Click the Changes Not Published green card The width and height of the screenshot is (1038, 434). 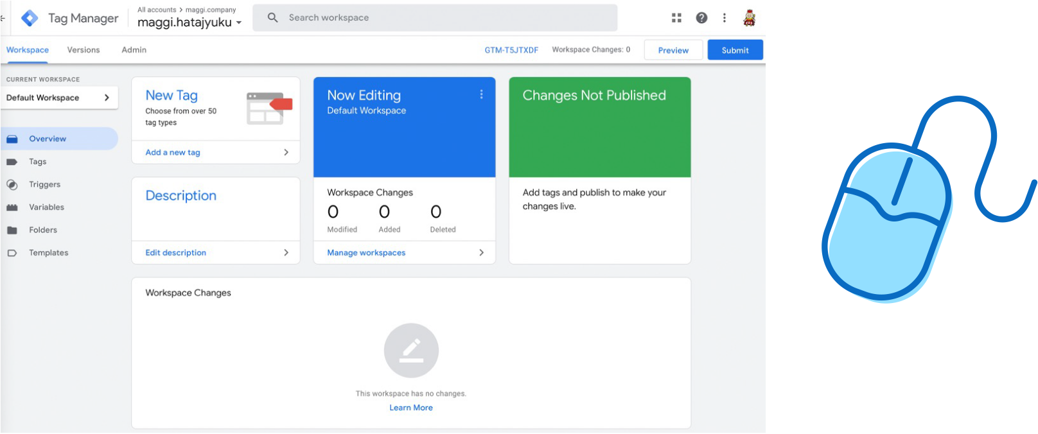(x=600, y=127)
